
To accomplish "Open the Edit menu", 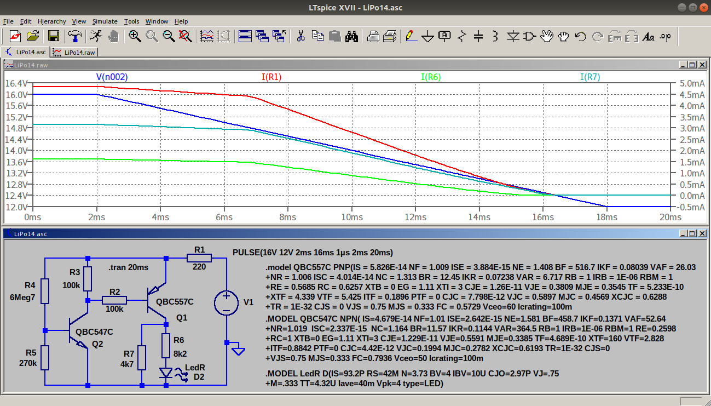I will [26, 21].
